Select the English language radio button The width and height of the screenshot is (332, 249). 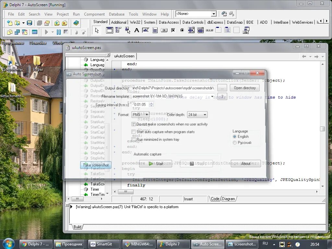[235, 137]
